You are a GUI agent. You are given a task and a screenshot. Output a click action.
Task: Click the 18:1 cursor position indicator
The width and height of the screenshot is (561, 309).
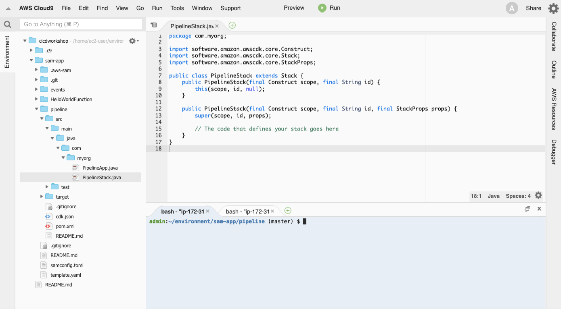coord(476,196)
